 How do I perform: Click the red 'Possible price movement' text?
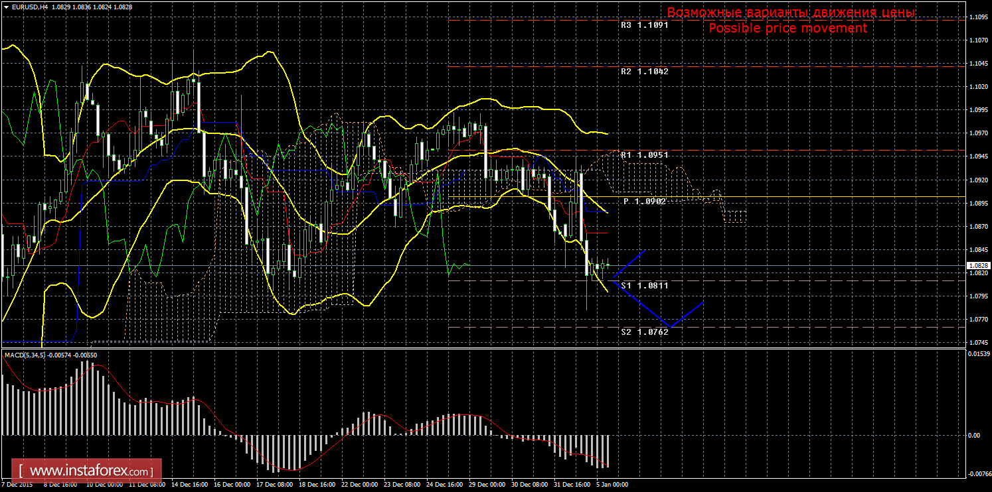(x=787, y=29)
